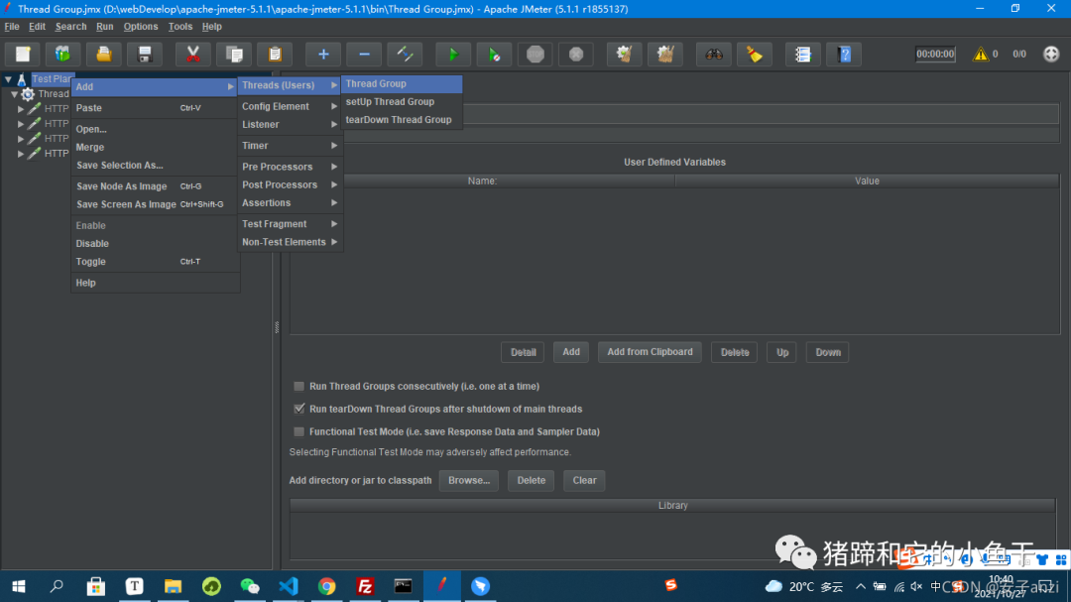
Task: Open WeChat from the taskbar
Action: click(250, 586)
